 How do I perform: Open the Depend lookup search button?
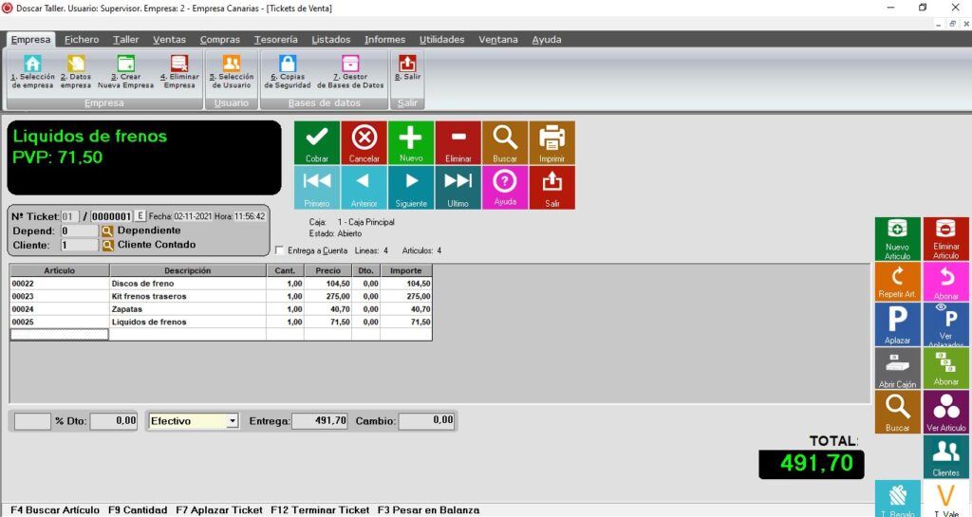[x=107, y=231]
